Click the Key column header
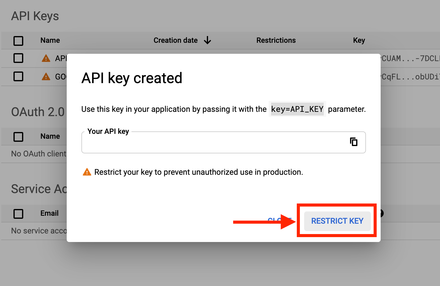 point(359,40)
